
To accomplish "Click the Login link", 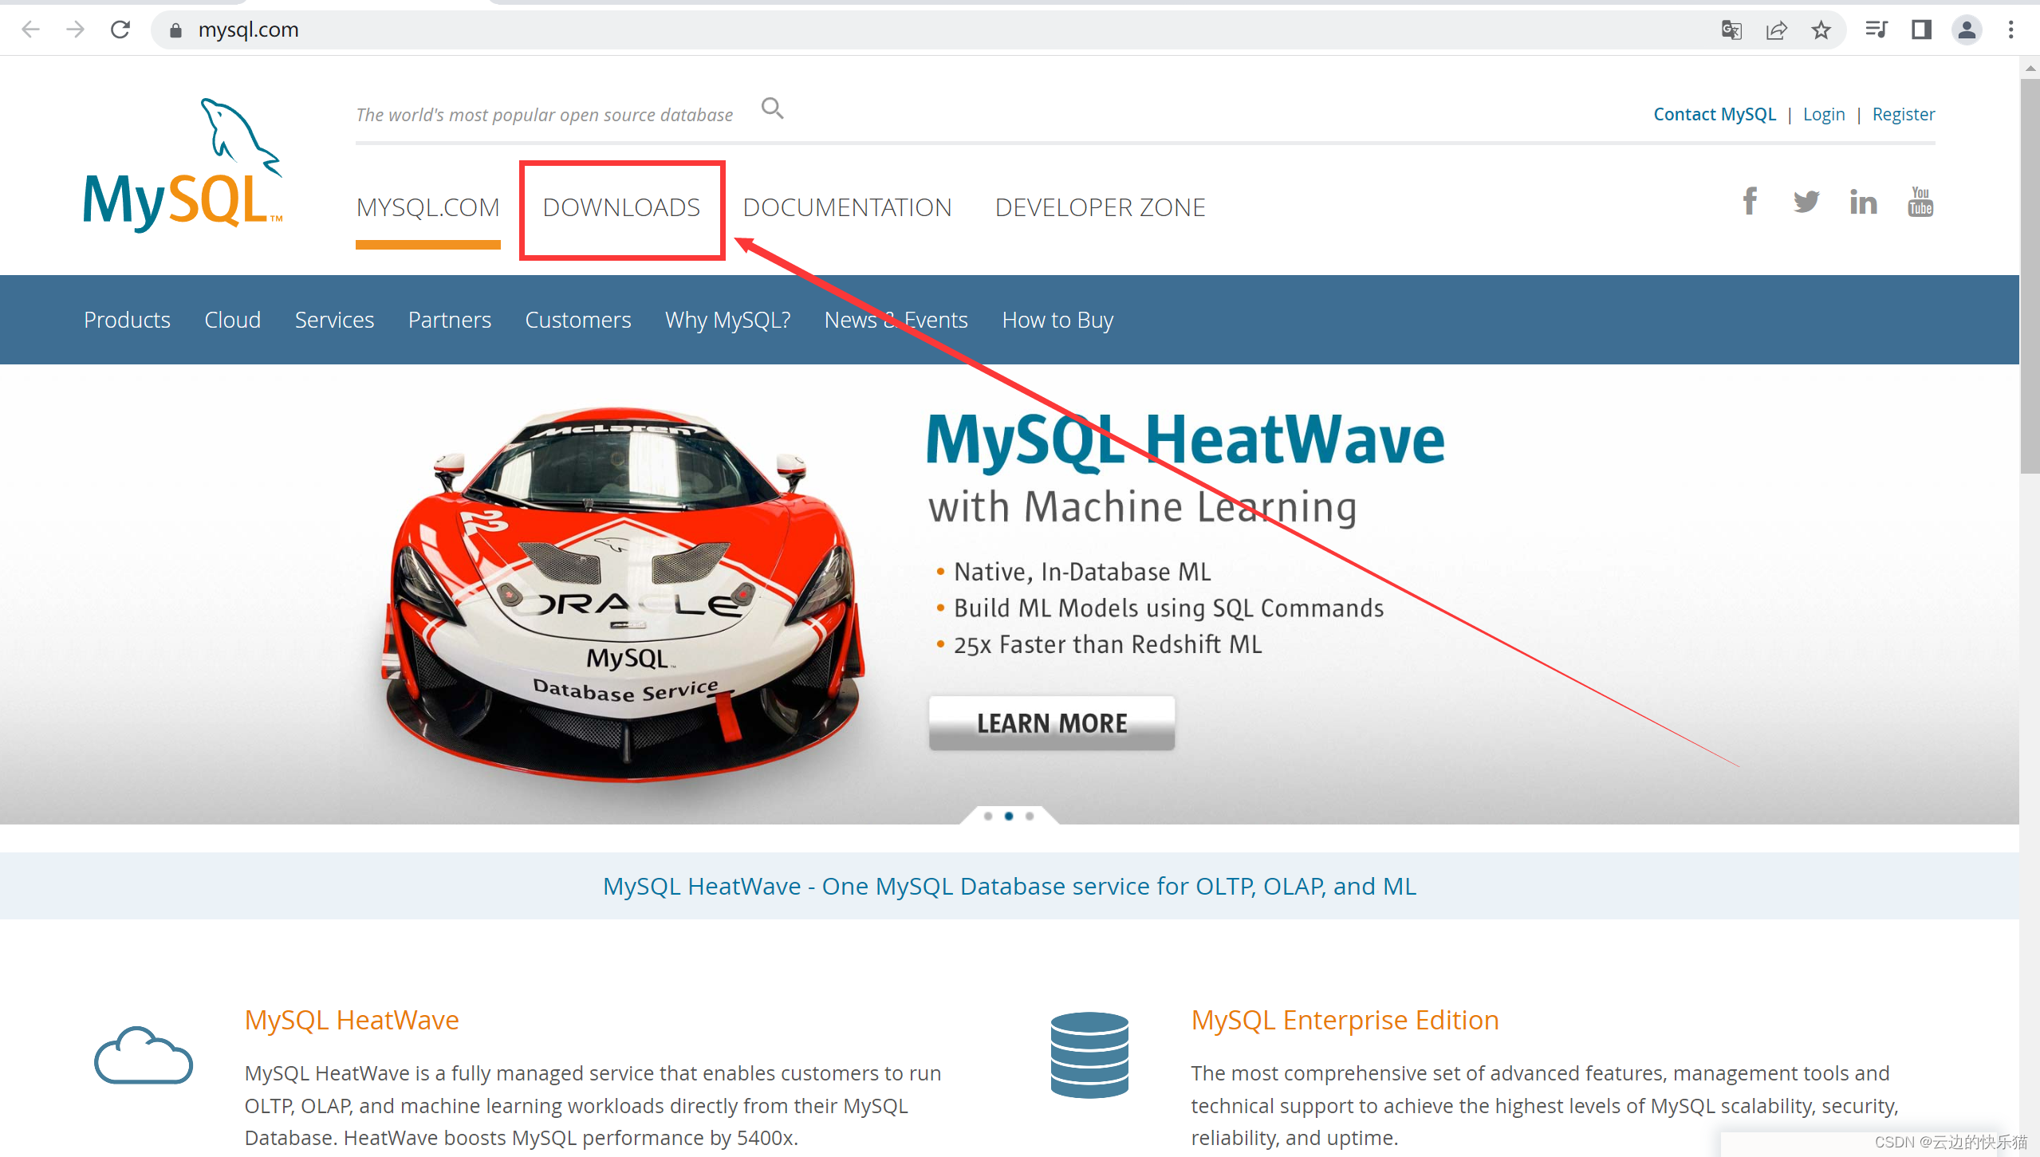I will coord(1824,114).
